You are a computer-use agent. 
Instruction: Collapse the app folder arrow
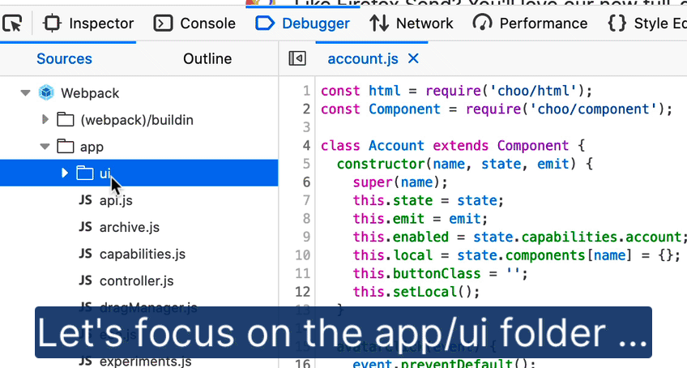pyautogui.click(x=45, y=147)
